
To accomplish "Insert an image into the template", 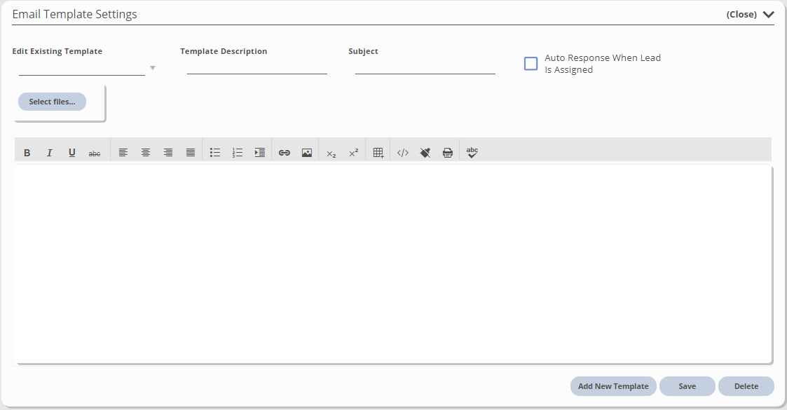I will pyautogui.click(x=307, y=153).
